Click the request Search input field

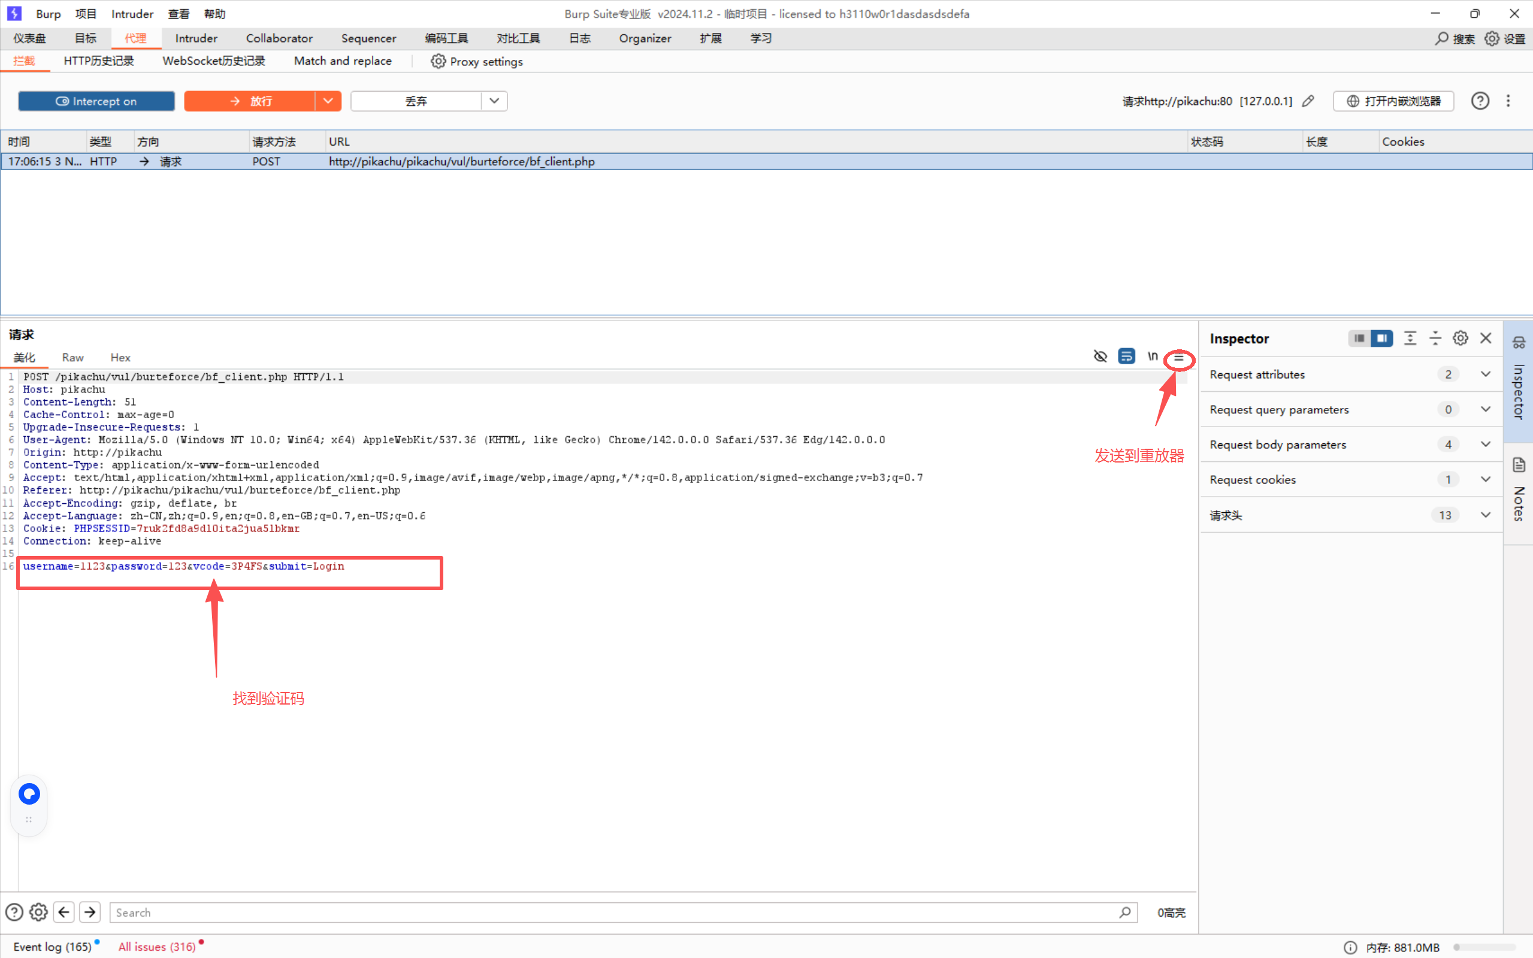point(615,912)
